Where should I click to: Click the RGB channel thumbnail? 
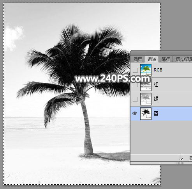click(x=146, y=70)
